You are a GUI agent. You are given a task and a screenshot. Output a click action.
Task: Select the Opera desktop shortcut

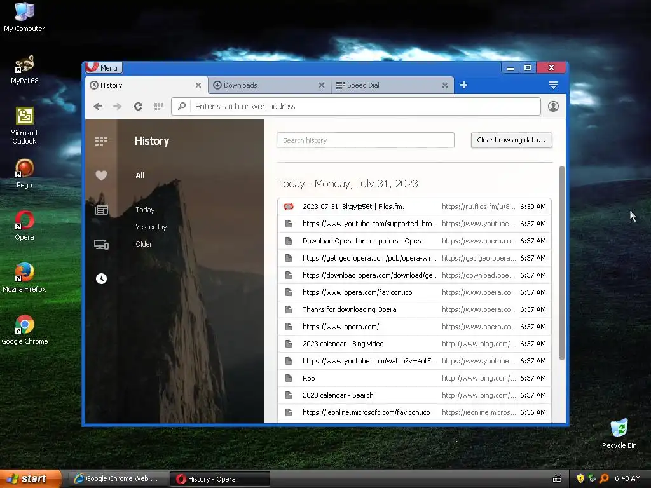24,226
